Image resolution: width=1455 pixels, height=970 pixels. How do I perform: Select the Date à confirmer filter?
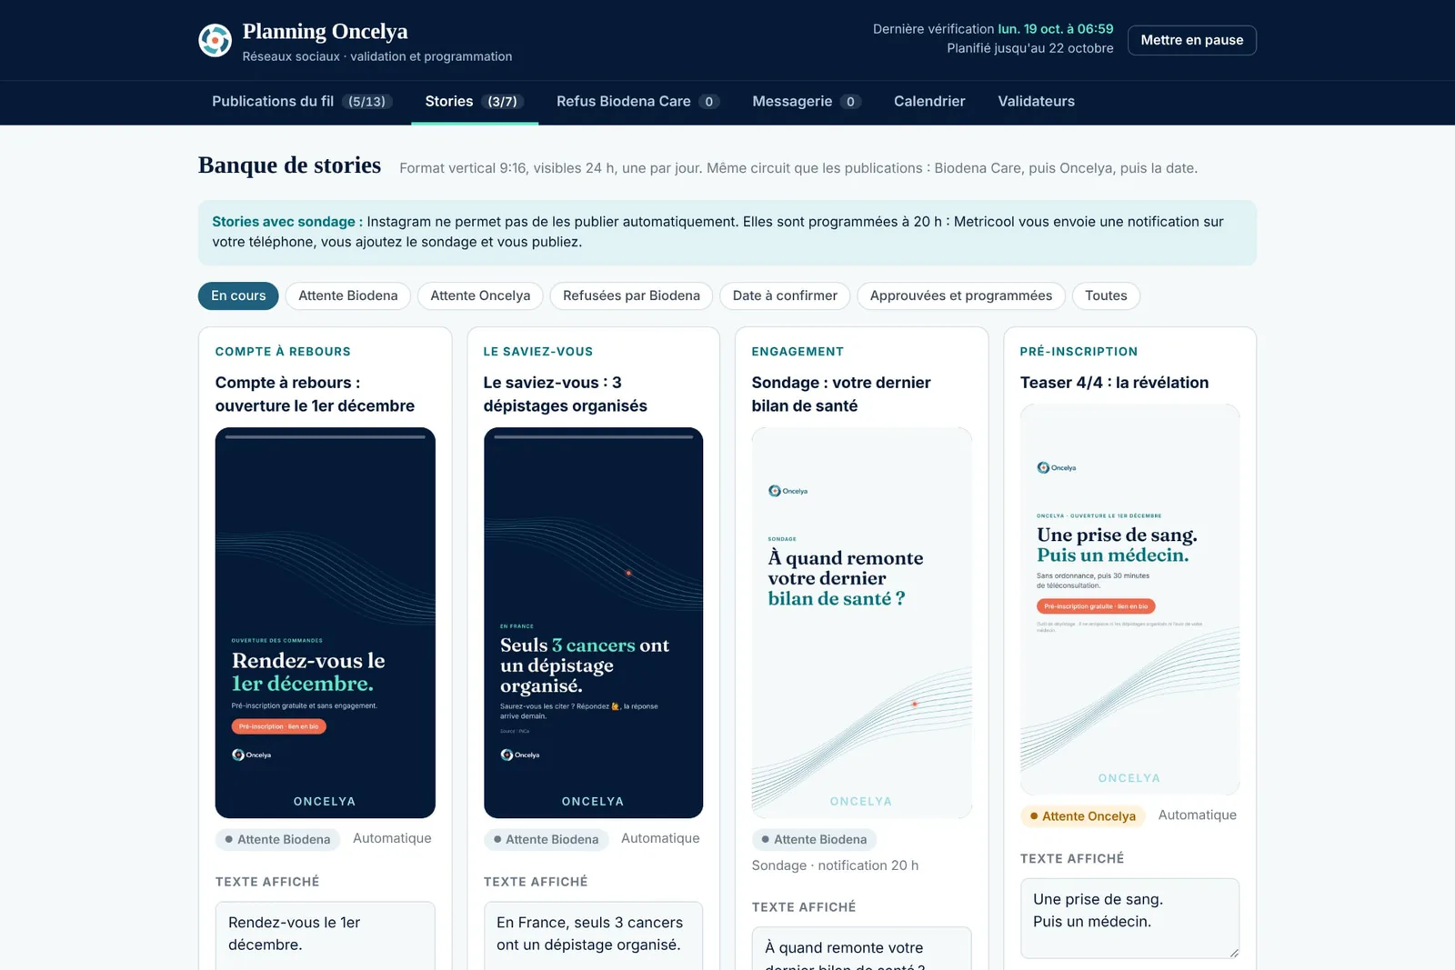click(x=785, y=295)
